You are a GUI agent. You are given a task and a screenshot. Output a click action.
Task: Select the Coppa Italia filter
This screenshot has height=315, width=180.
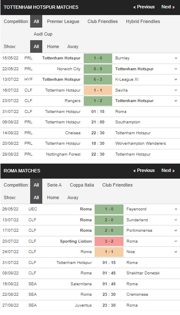point(82,185)
